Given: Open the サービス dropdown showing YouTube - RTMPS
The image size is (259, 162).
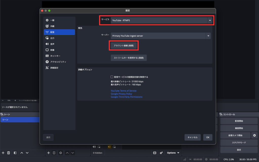Looking at the screenshot, I should tap(162, 20).
